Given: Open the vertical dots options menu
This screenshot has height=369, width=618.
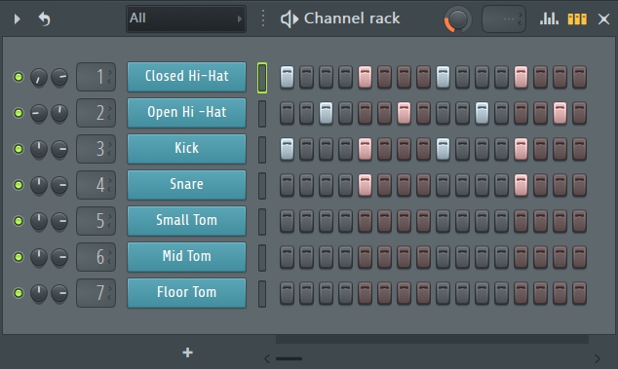Looking at the screenshot, I should 263,18.
